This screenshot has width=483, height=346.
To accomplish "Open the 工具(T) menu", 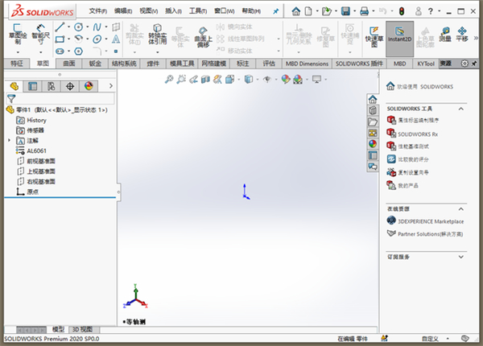I will 197,11.
